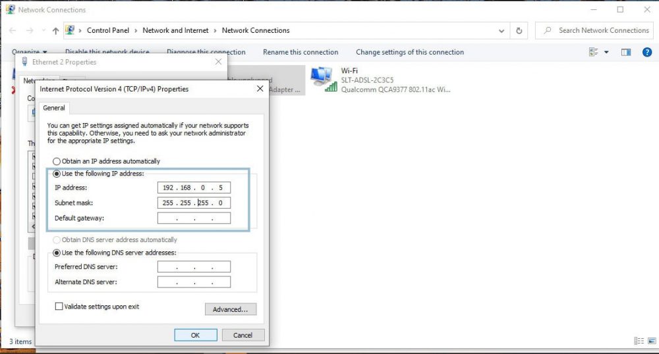659x354 pixels.
Task: Open the change view dropdown arrow
Action: coord(606,52)
